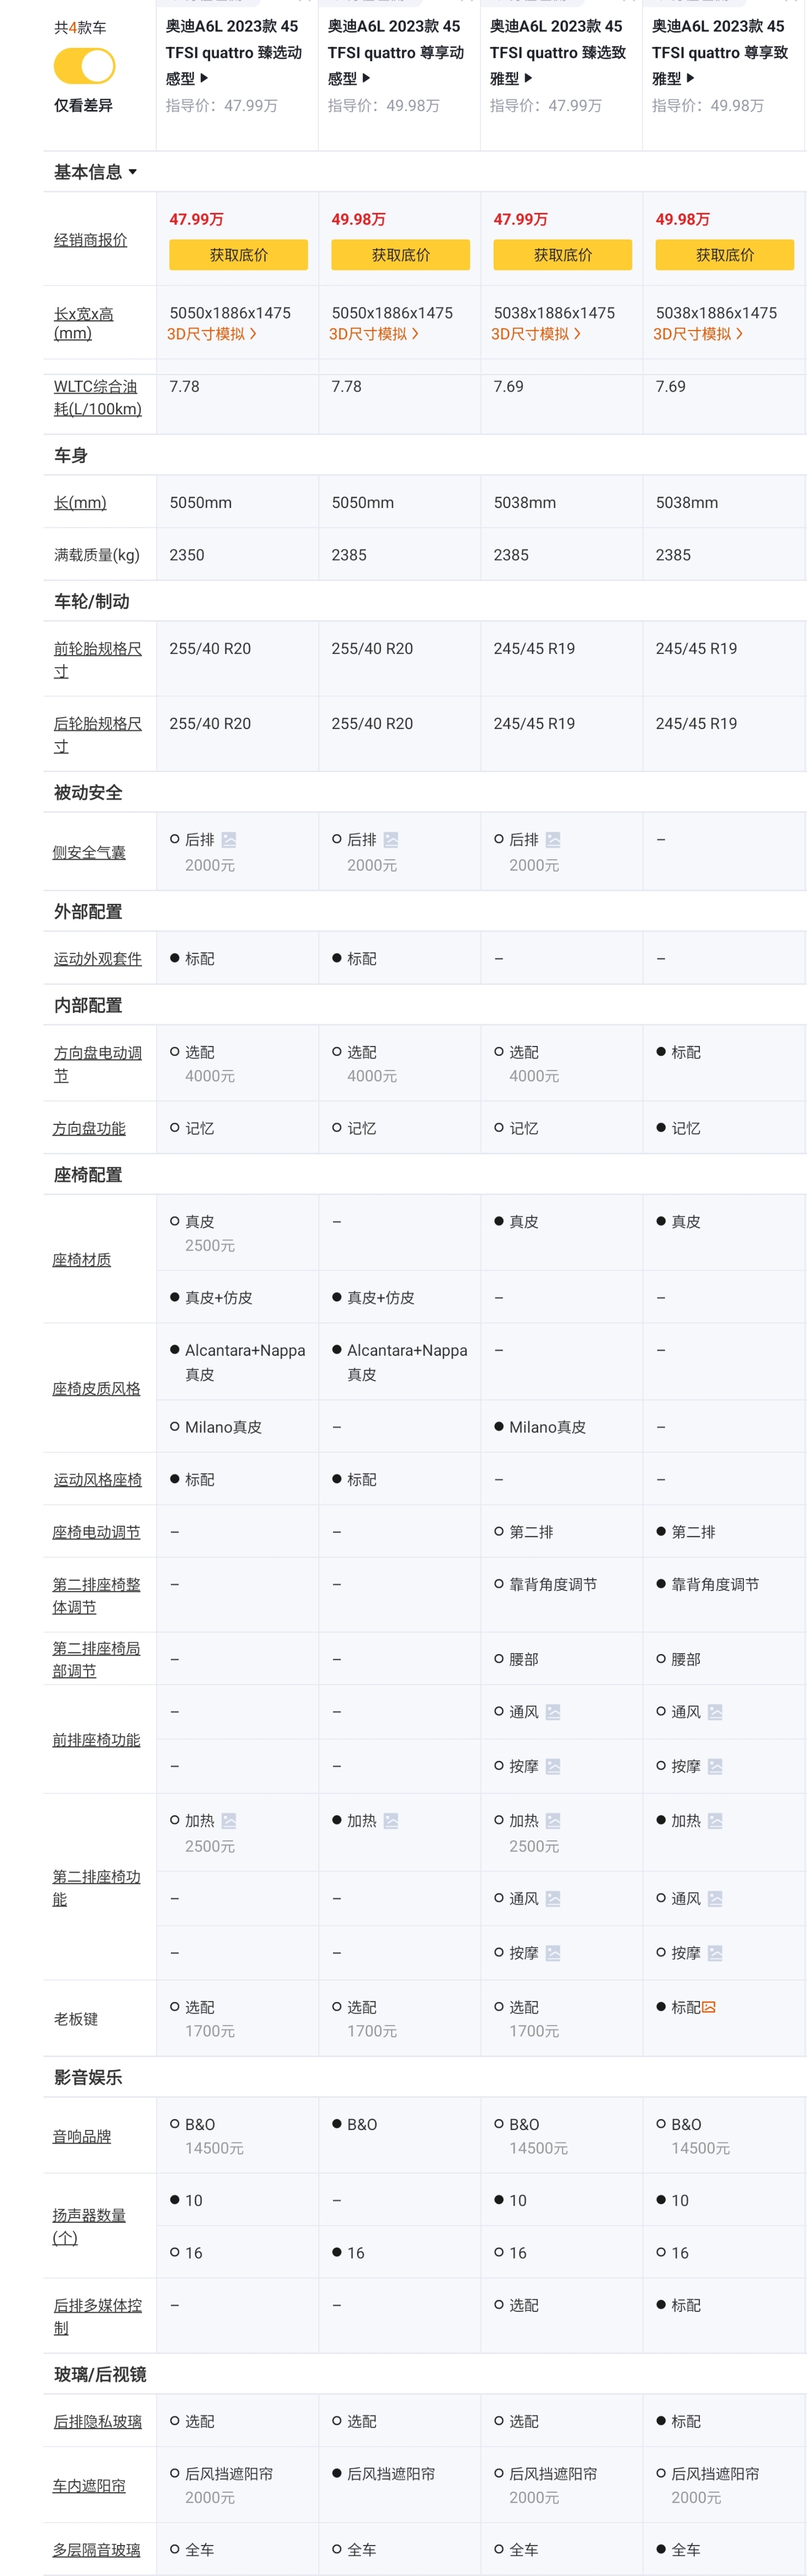Viewport: 807px width, 2576px height.
Task: Open the 车内遮阳帘 parameter link
Action: pos(89,2486)
